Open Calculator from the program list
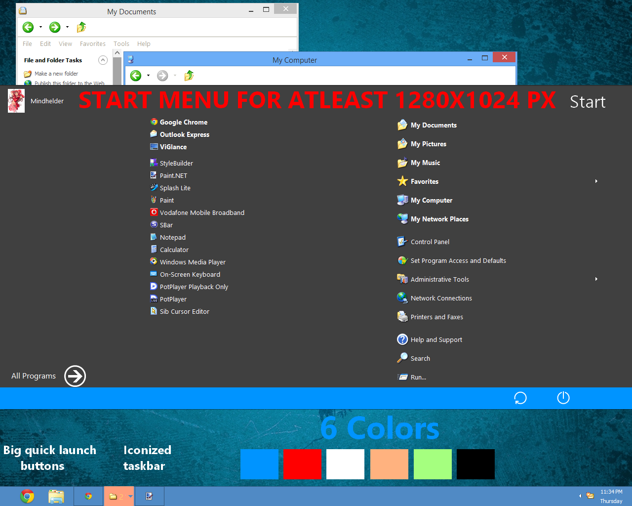 (x=169, y=250)
